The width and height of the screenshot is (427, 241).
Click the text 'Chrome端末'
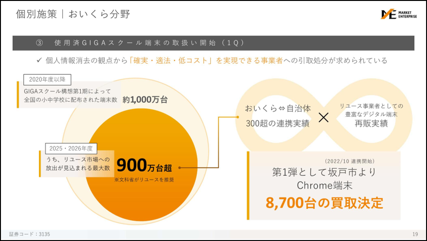324,186
